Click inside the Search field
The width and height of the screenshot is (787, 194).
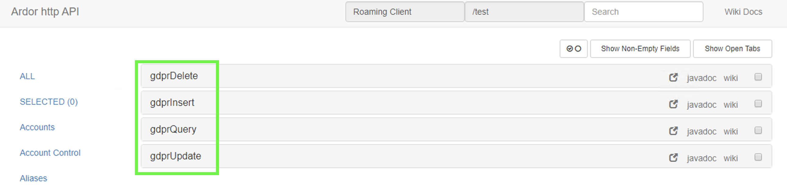(643, 12)
